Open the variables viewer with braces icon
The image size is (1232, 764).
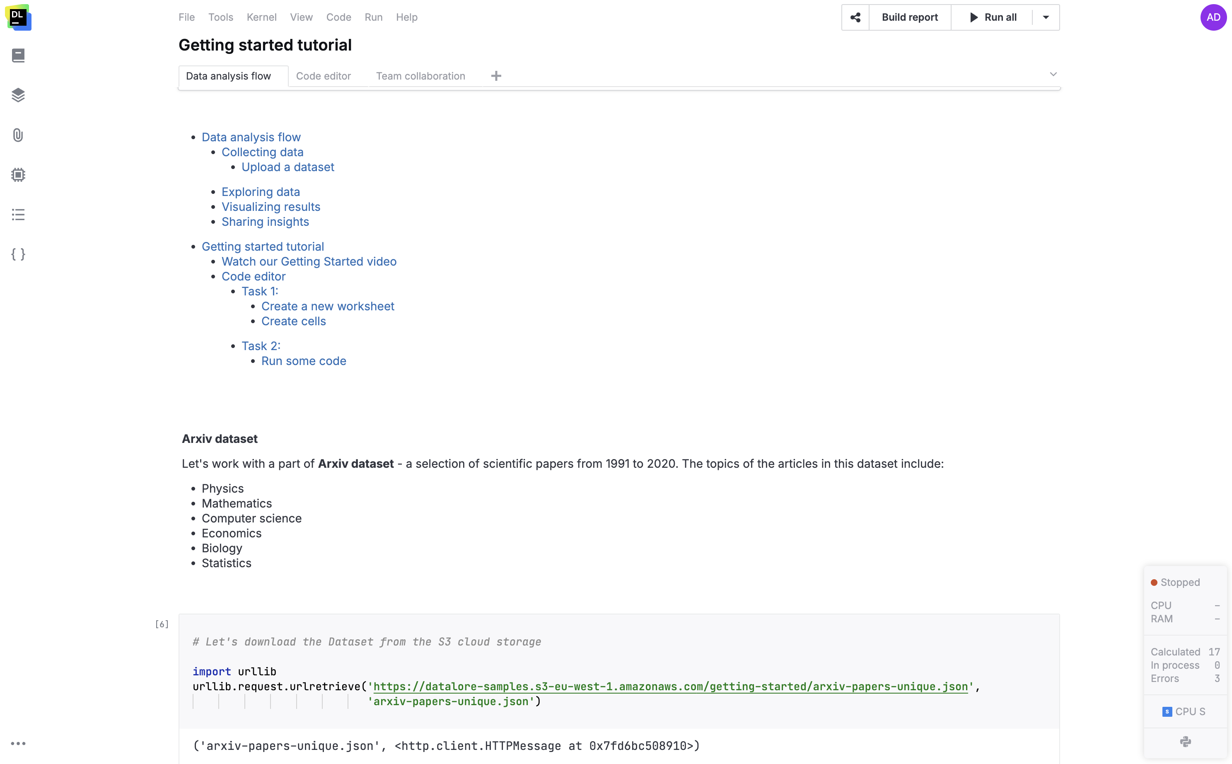point(18,255)
